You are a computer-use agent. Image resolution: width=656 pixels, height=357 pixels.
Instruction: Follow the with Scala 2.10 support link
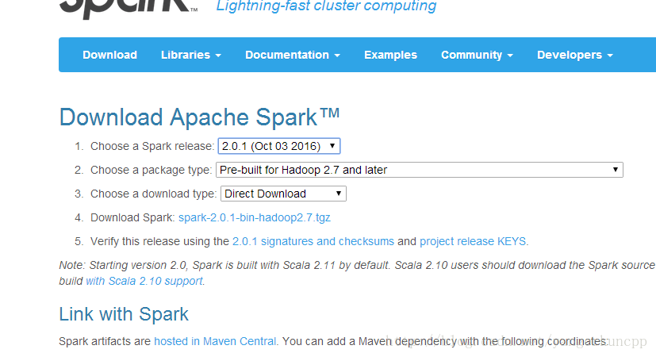(144, 281)
